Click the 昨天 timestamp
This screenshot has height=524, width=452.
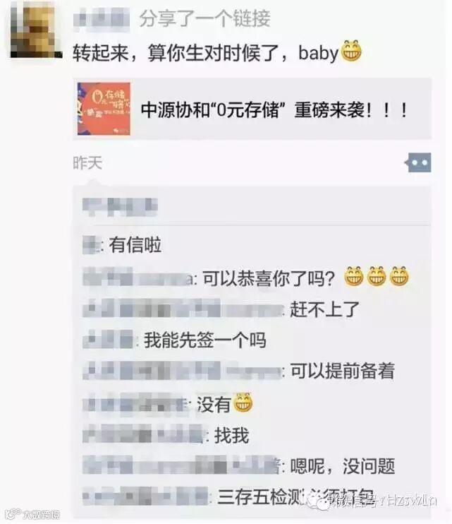(x=87, y=163)
